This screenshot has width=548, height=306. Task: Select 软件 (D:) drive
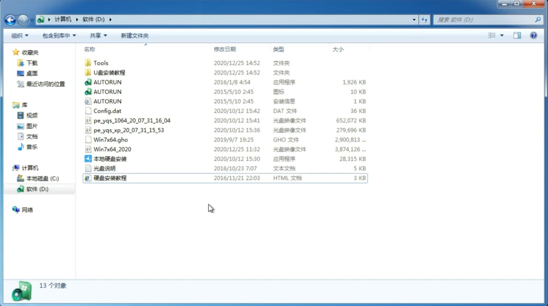[x=37, y=189]
